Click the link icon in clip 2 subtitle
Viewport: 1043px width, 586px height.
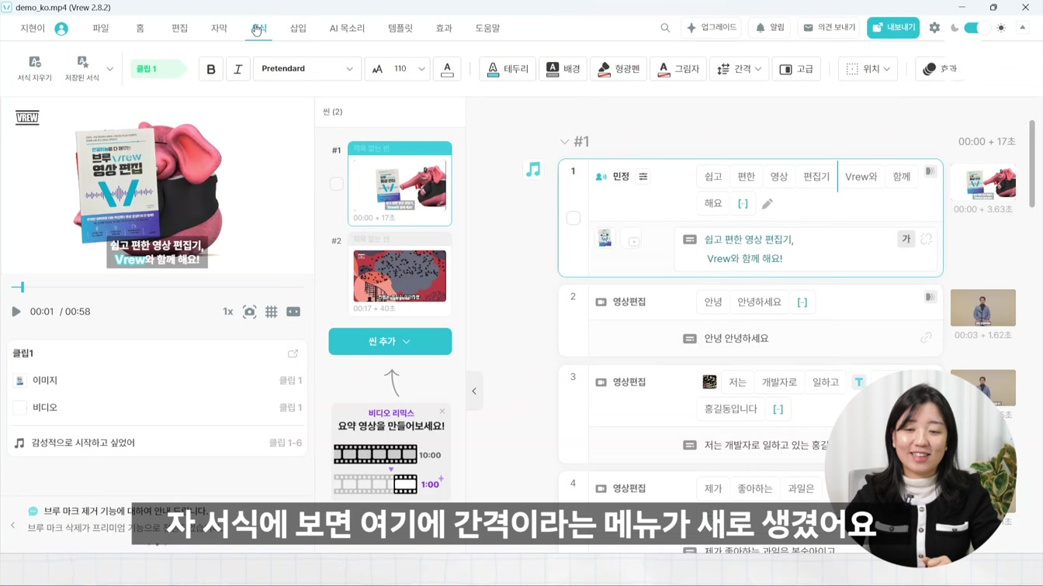coord(926,338)
